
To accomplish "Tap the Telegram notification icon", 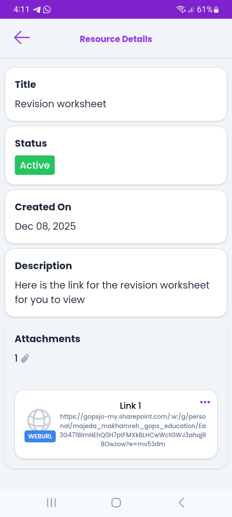I will pyautogui.click(x=37, y=10).
